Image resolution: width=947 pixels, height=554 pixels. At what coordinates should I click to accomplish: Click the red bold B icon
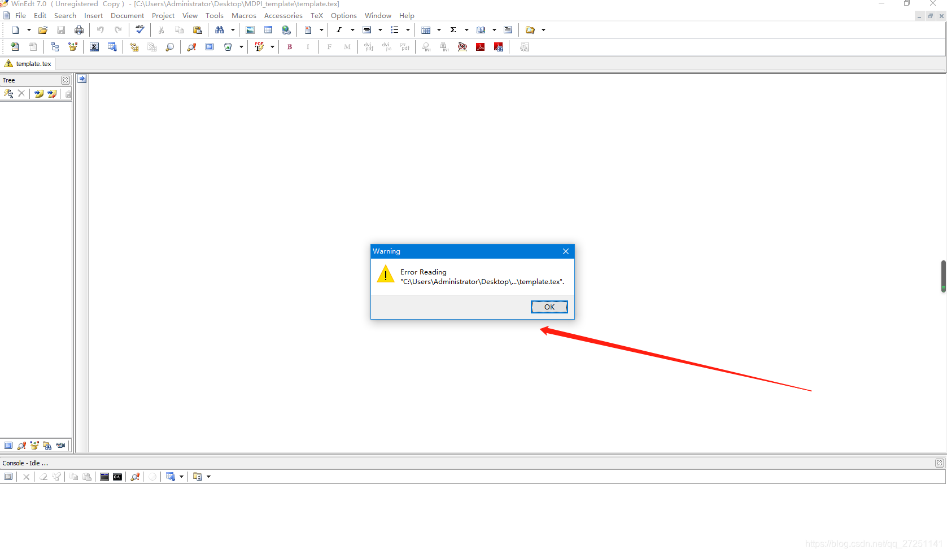click(290, 47)
